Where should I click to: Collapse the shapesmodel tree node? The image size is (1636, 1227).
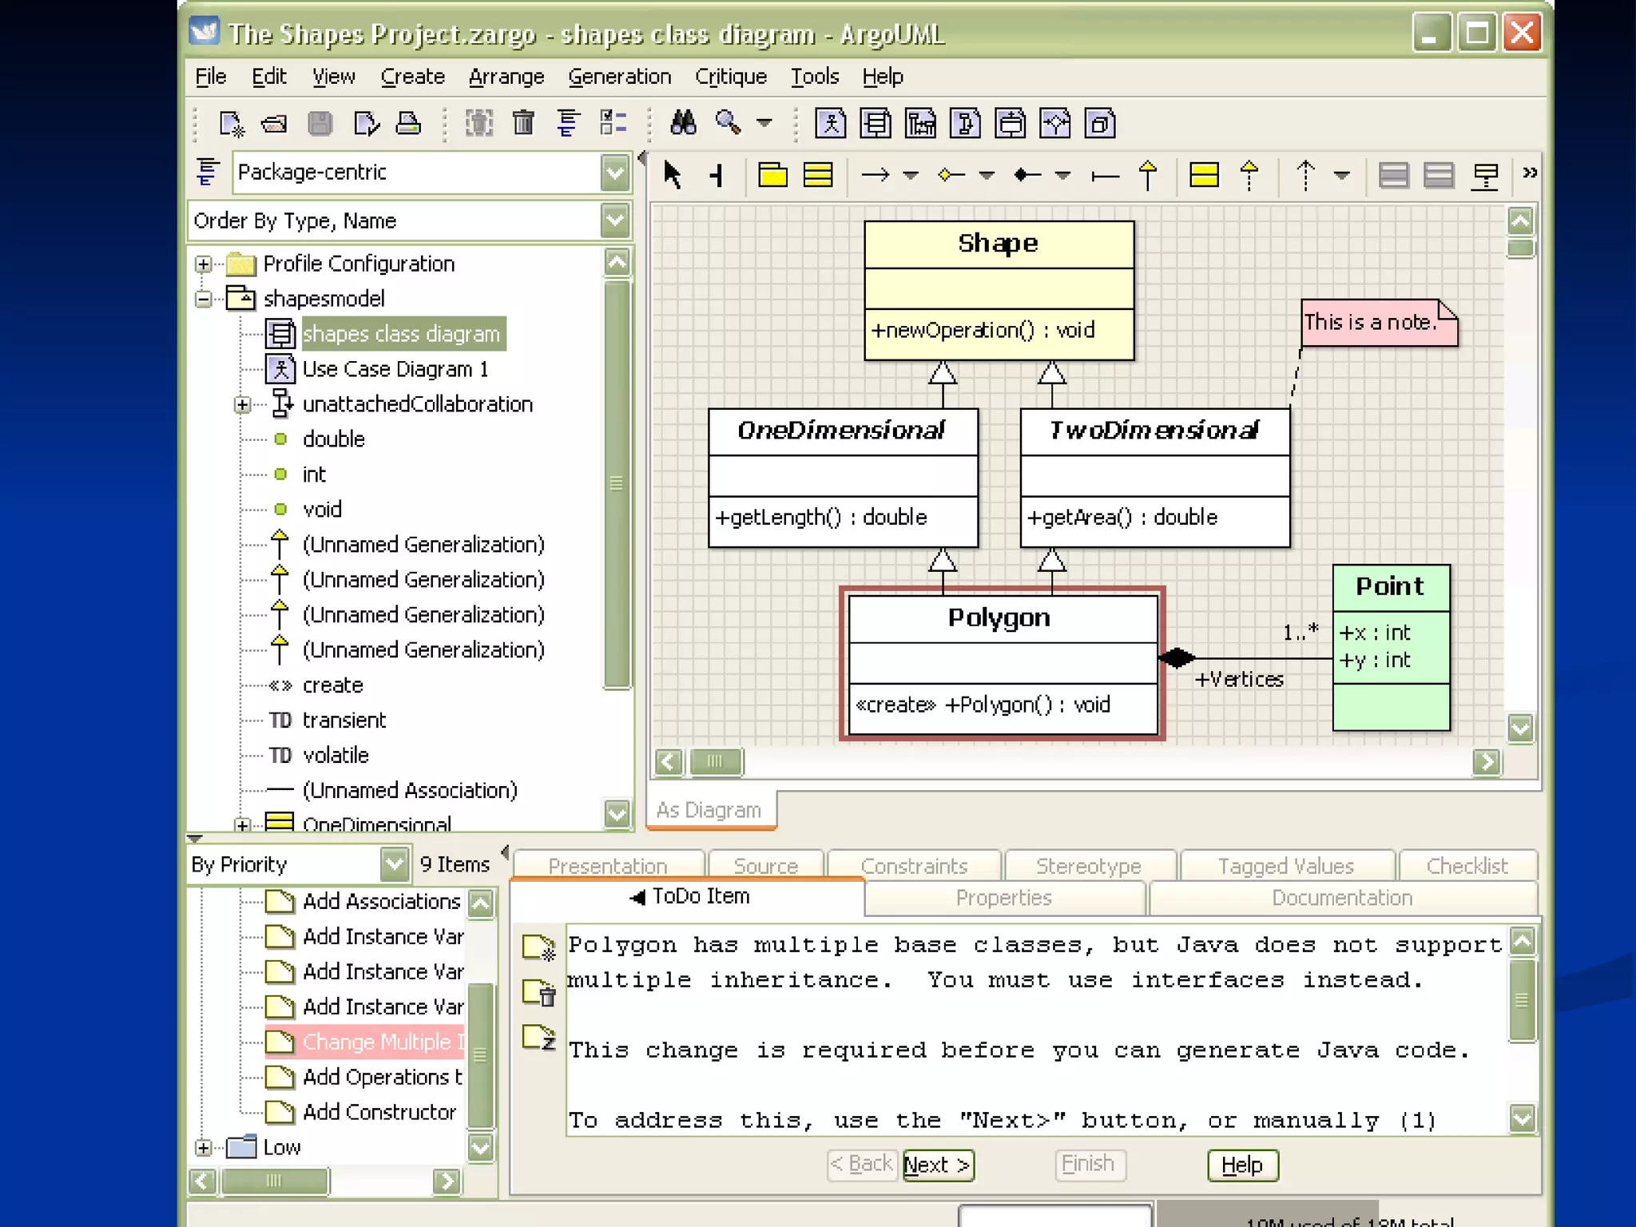[204, 299]
